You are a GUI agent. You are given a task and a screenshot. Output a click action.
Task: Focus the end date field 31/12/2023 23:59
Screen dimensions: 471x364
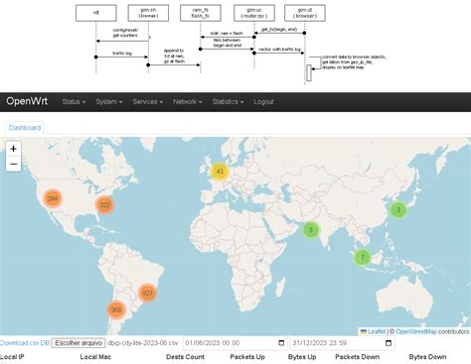click(x=342, y=343)
